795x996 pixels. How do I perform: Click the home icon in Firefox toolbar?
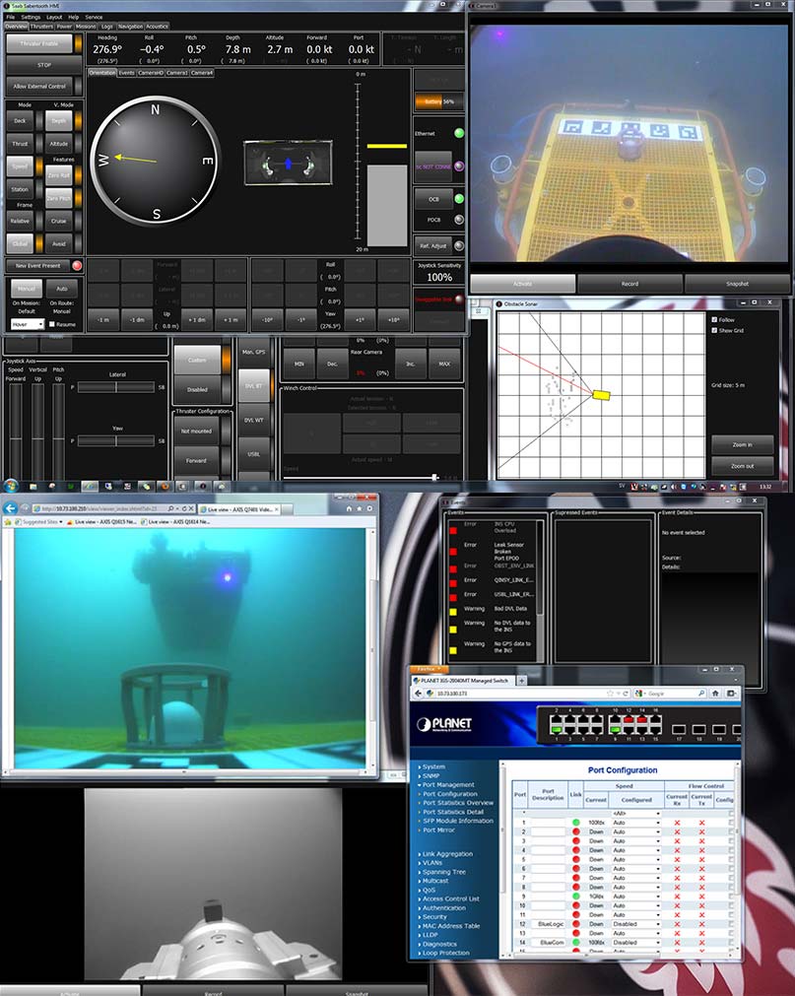733,694
